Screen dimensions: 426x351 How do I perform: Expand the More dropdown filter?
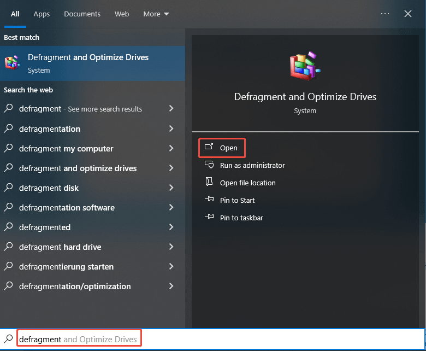[156, 14]
